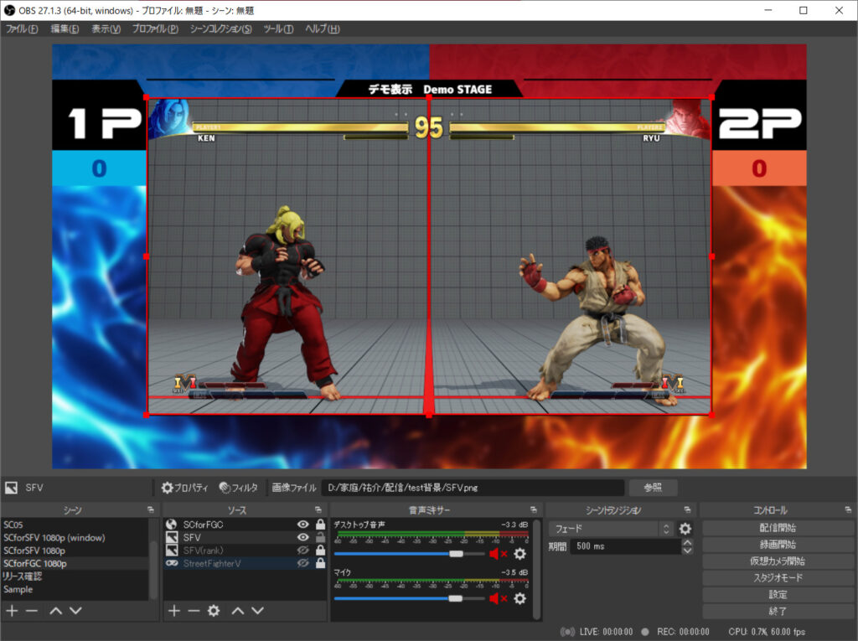Click 配信開始 to start streaming
Image resolution: width=858 pixels, height=641 pixels.
click(x=778, y=528)
